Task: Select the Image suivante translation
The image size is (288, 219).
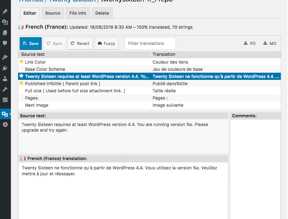Action: pos(168,105)
